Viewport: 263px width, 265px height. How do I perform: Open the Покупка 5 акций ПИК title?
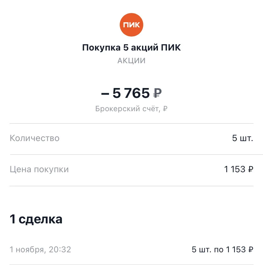click(131, 47)
